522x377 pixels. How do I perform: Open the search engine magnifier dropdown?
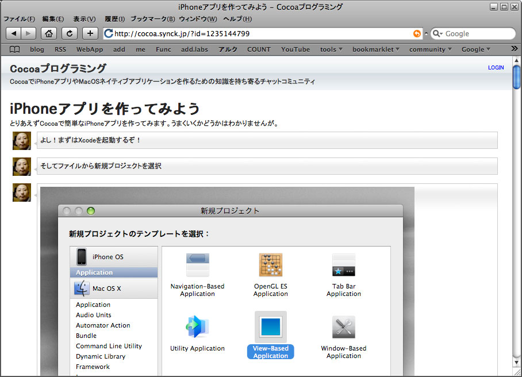click(x=437, y=33)
